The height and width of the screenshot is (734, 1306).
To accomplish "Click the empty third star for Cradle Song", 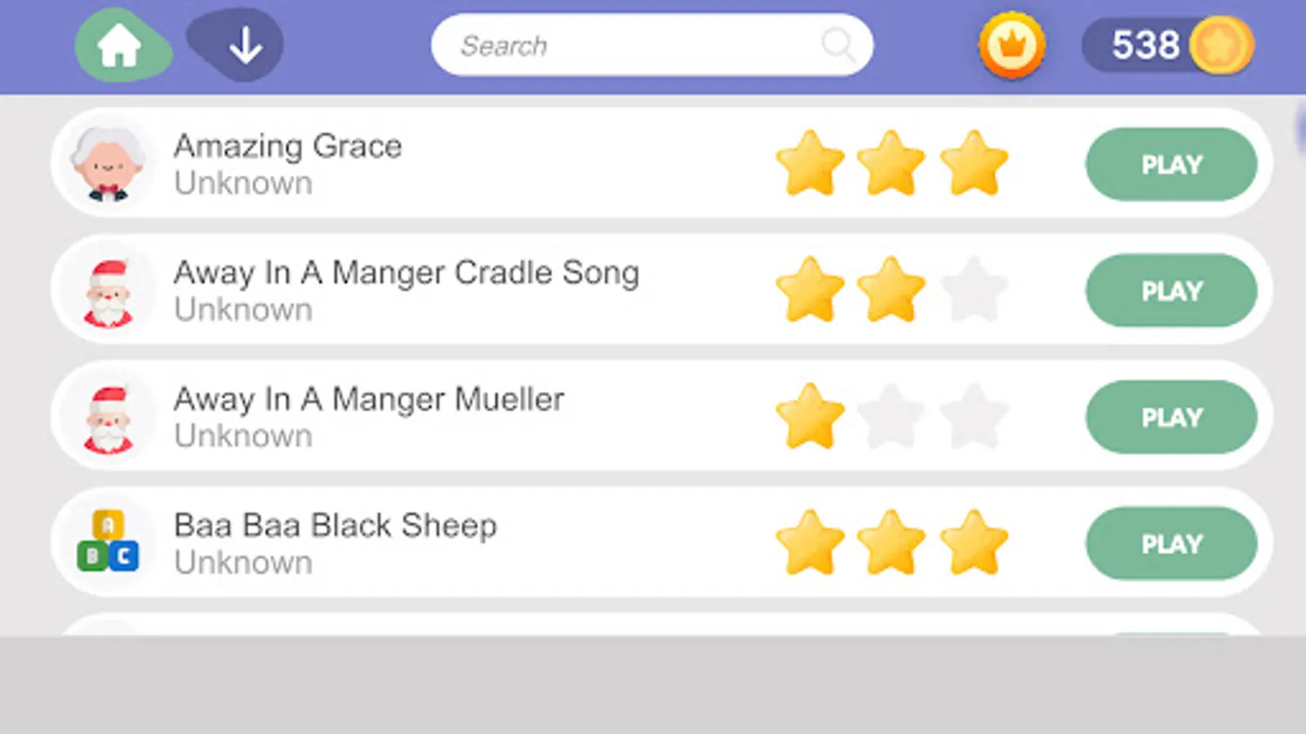I will click(974, 290).
